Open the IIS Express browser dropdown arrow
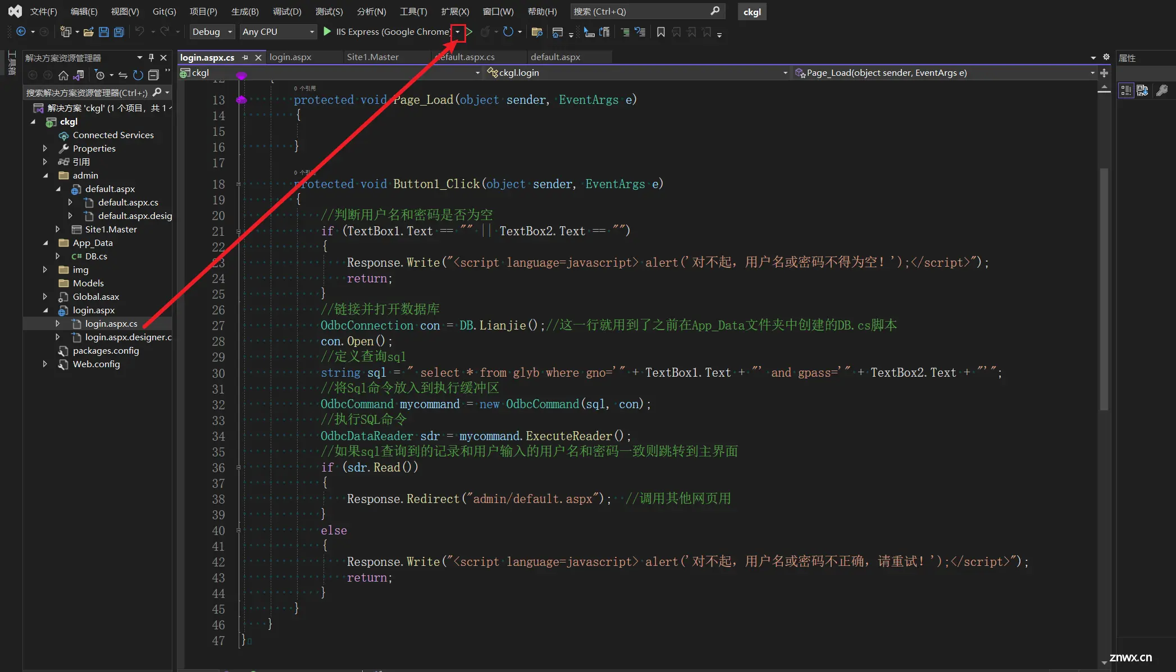 [x=458, y=32]
